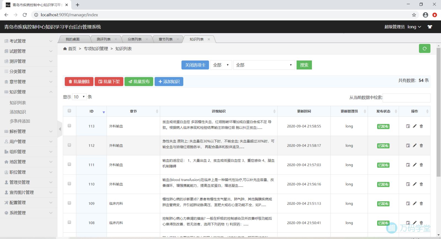This screenshot has height=239, width=441.
Task: Open 多条件添加 in the sidebar submenu
Action: point(20,121)
